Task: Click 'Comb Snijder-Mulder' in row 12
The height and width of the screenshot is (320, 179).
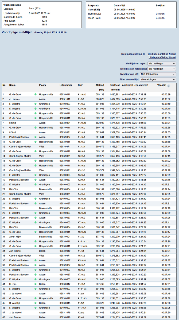Action: click(20, 146)
